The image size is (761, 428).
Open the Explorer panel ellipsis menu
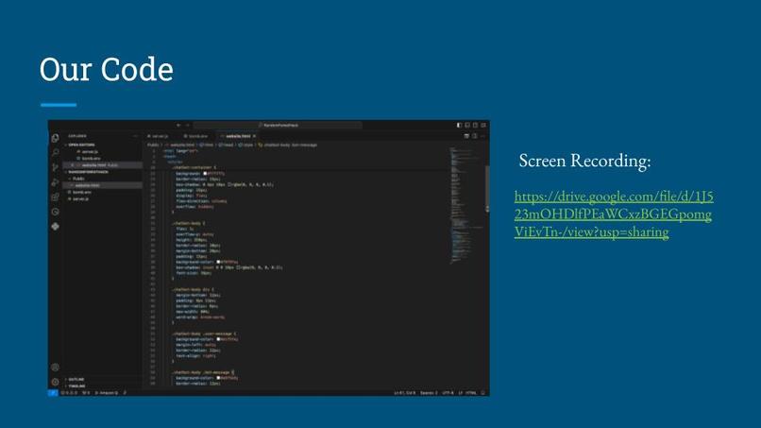click(135, 136)
